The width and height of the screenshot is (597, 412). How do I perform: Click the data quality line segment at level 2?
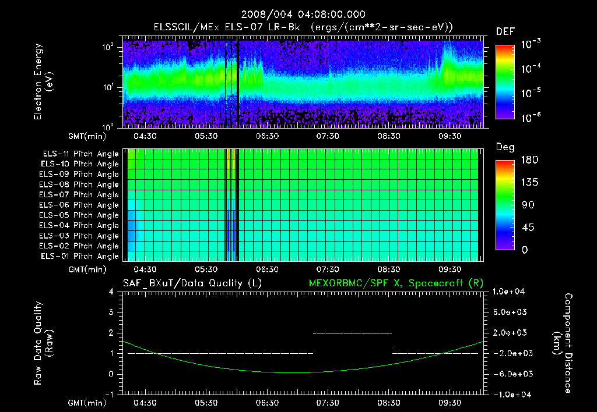[x=352, y=333]
